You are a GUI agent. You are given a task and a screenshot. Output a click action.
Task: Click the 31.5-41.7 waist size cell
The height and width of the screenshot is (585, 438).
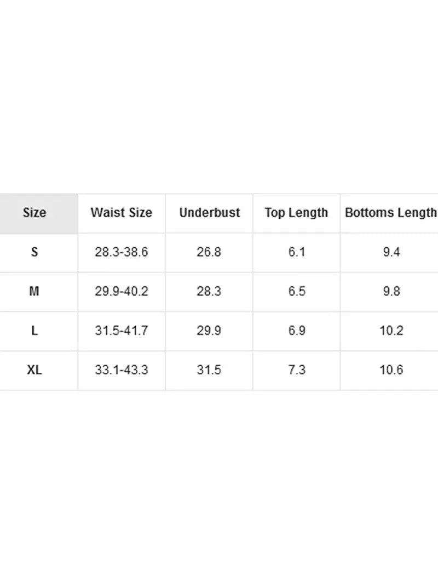click(x=122, y=331)
